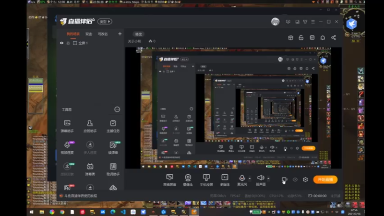Toggle preview eye icon near settings gear
Image resolution: width=384 pixels, height=216 pixels.
click(x=295, y=180)
